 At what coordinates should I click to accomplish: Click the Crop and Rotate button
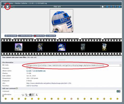(x=11, y=36)
